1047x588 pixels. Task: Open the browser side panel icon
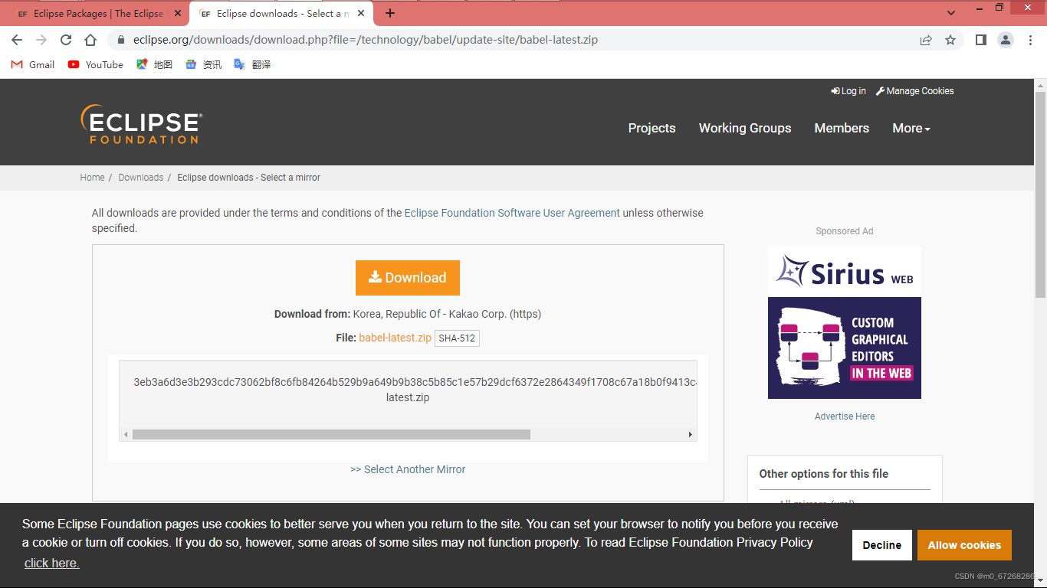point(980,40)
